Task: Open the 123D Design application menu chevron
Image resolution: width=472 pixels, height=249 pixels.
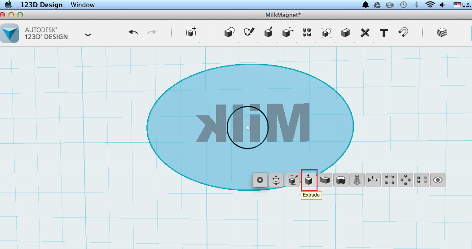Action: [88, 35]
